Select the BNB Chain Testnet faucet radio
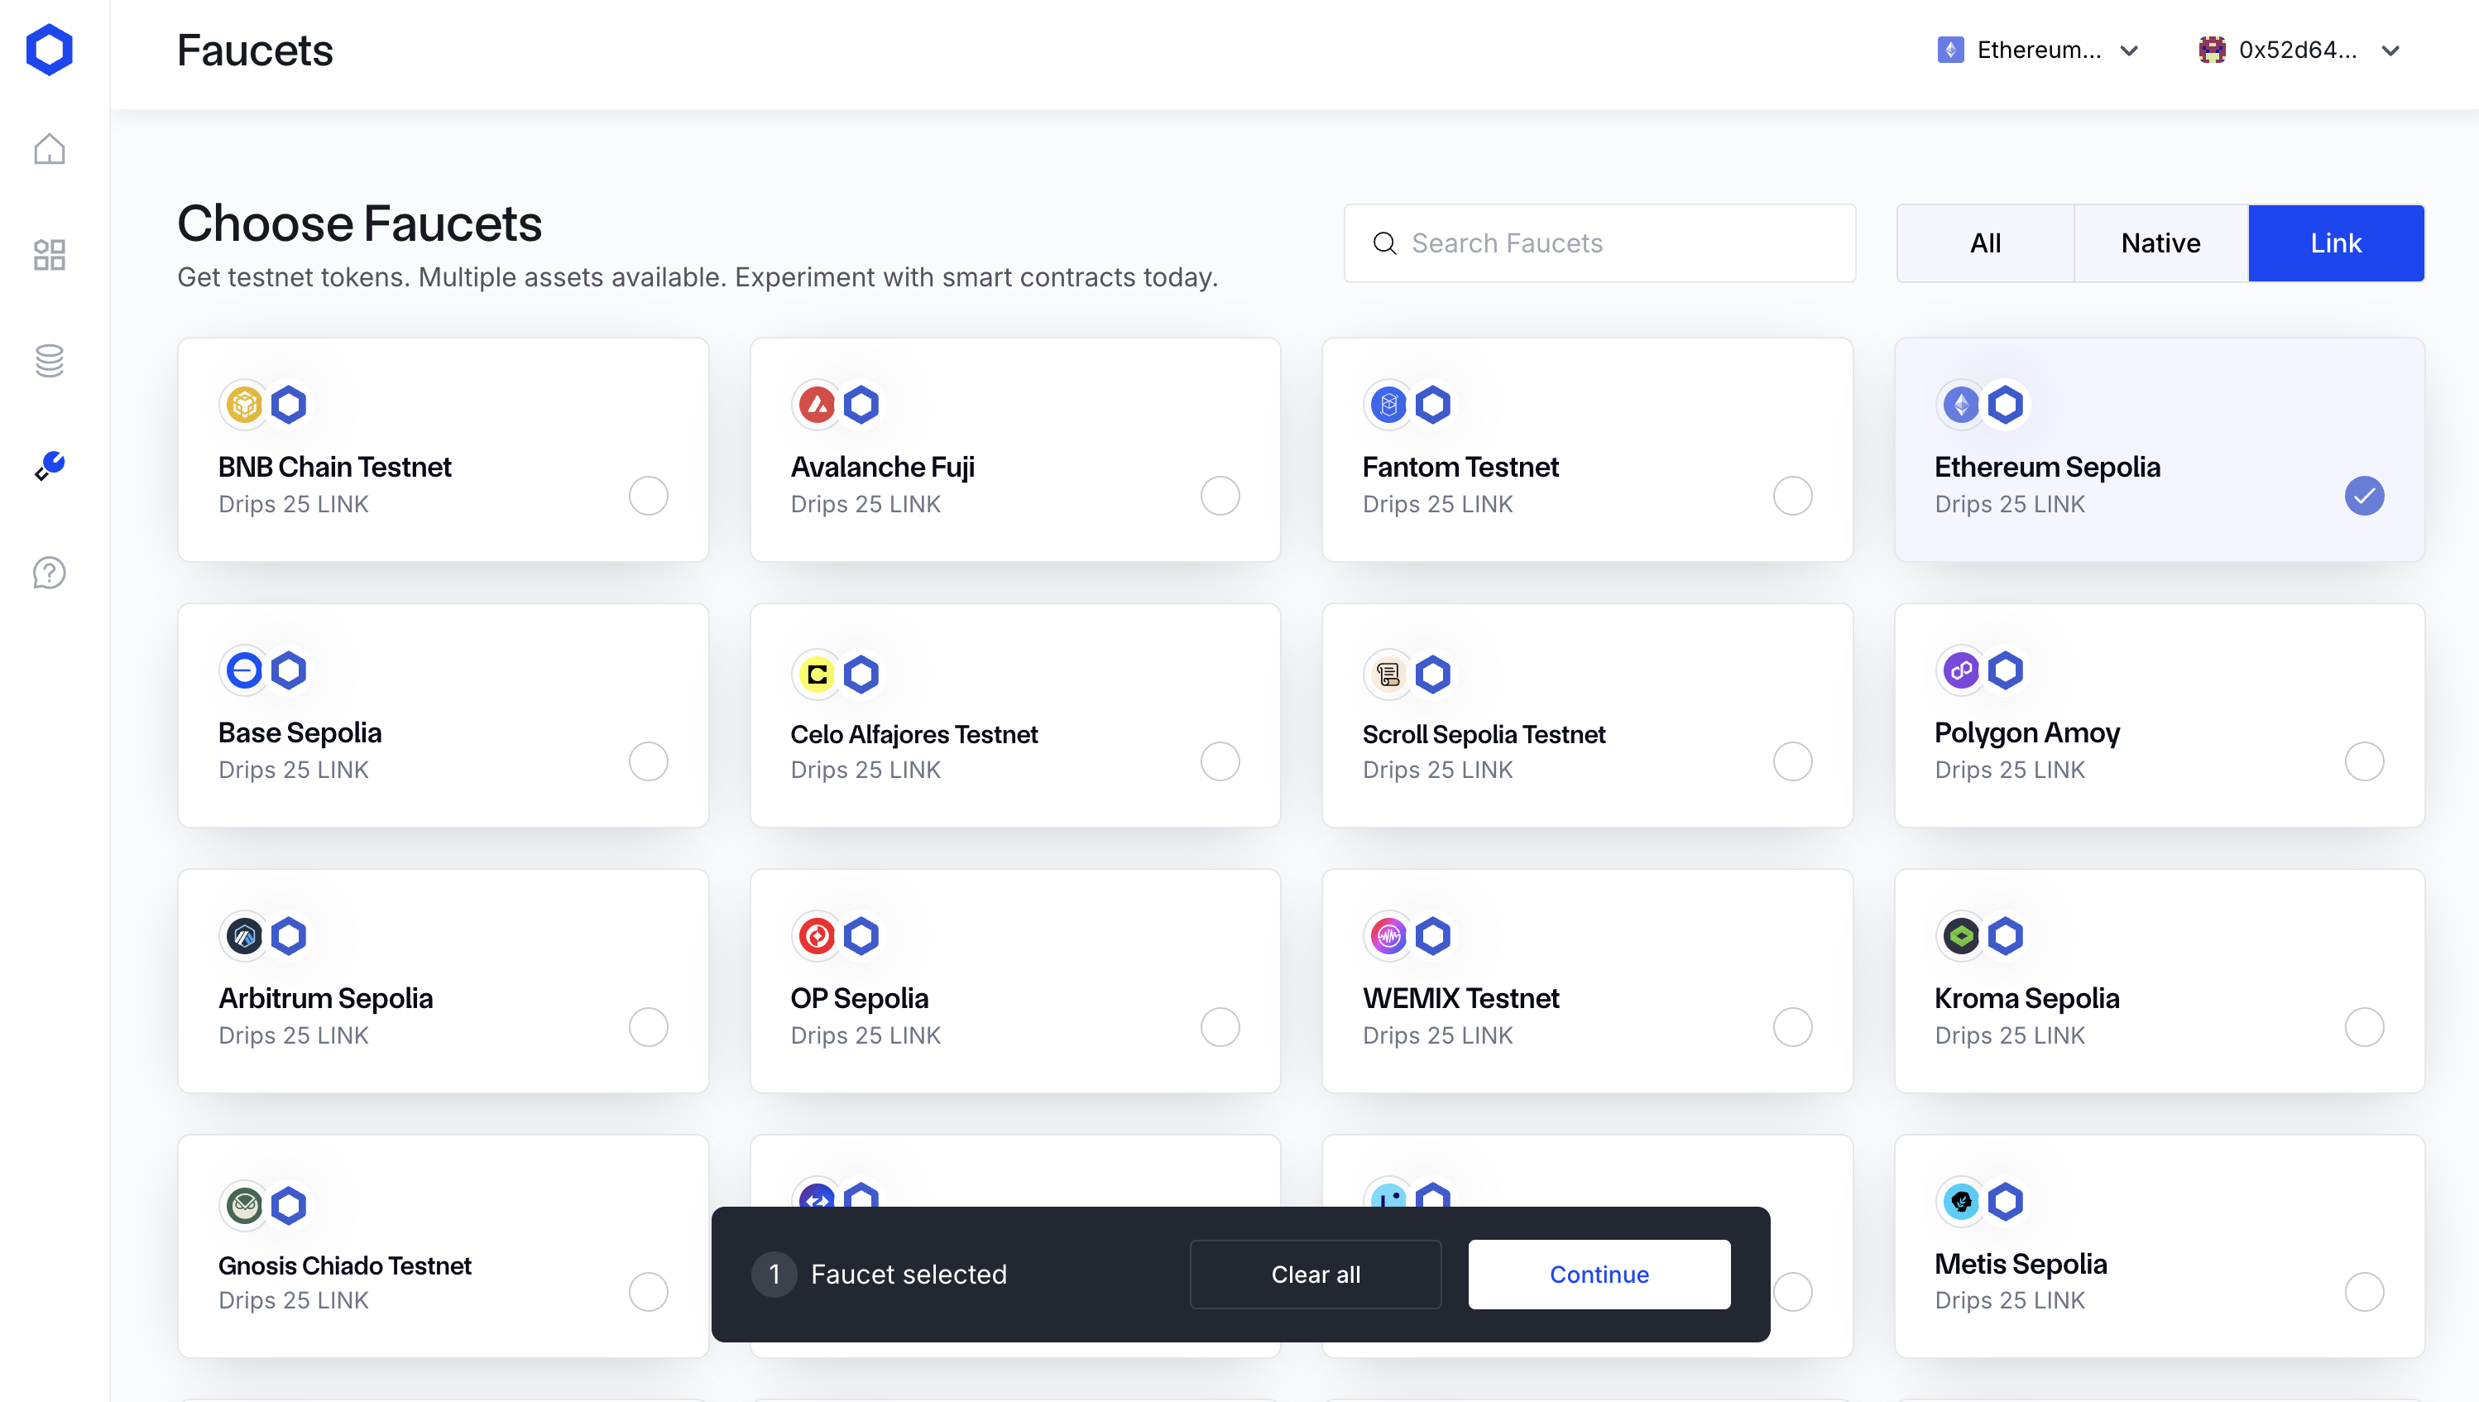Image resolution: width=2479 pixels, height=1402 pixels. click(x=648, y=496)
